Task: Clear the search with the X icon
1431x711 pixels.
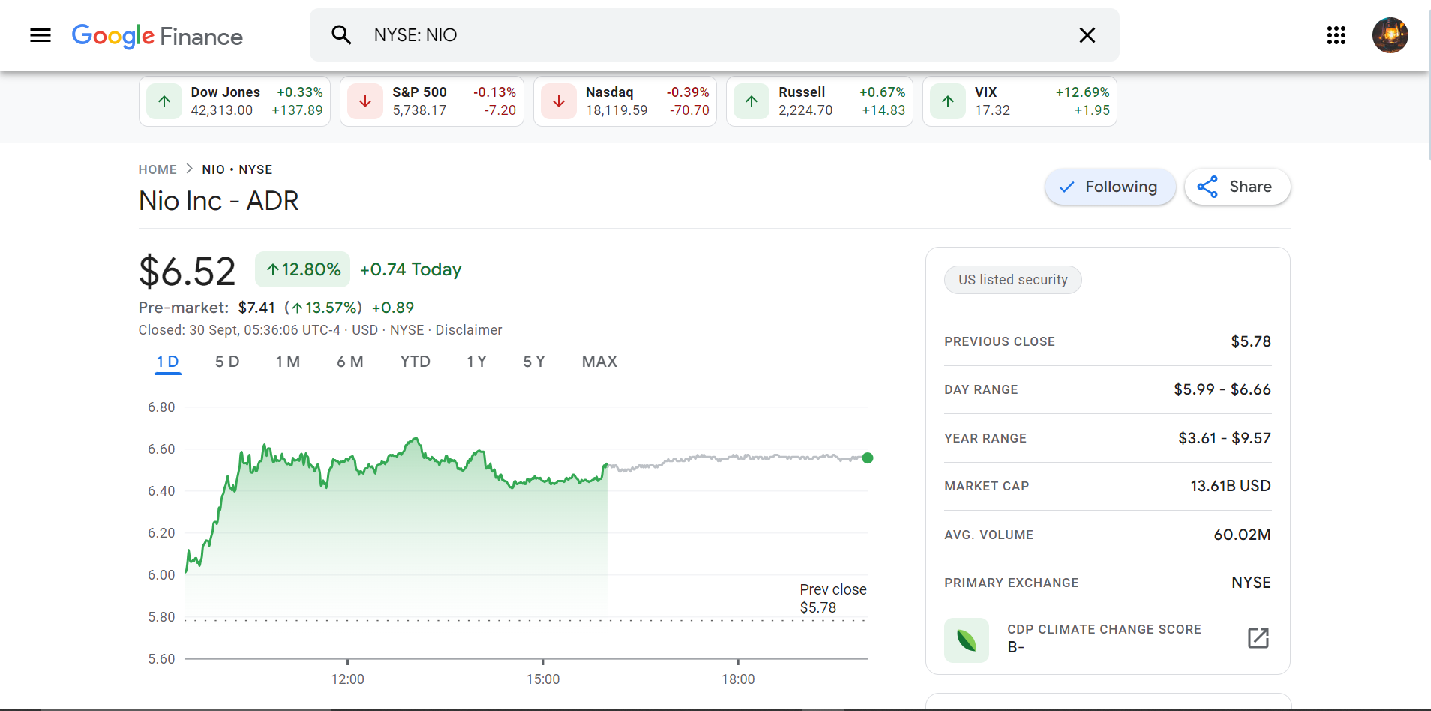Action: click(1087, 35)
